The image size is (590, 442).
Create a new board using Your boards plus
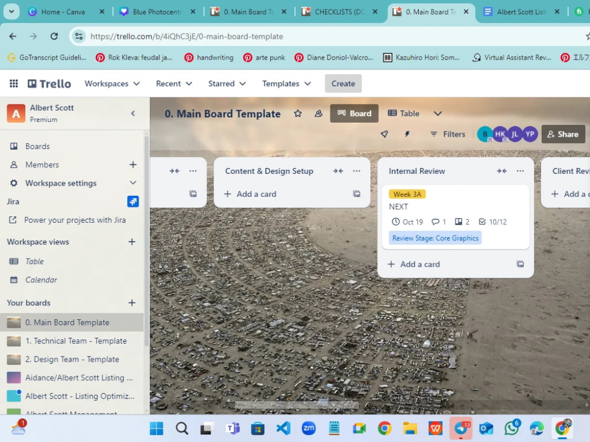132,302
